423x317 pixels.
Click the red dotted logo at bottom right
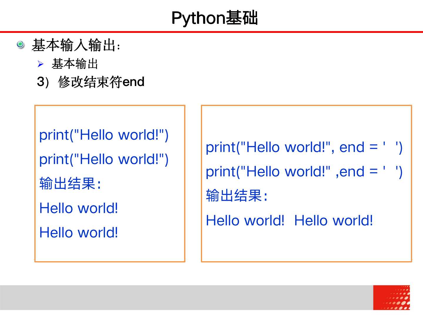point(392,298)
